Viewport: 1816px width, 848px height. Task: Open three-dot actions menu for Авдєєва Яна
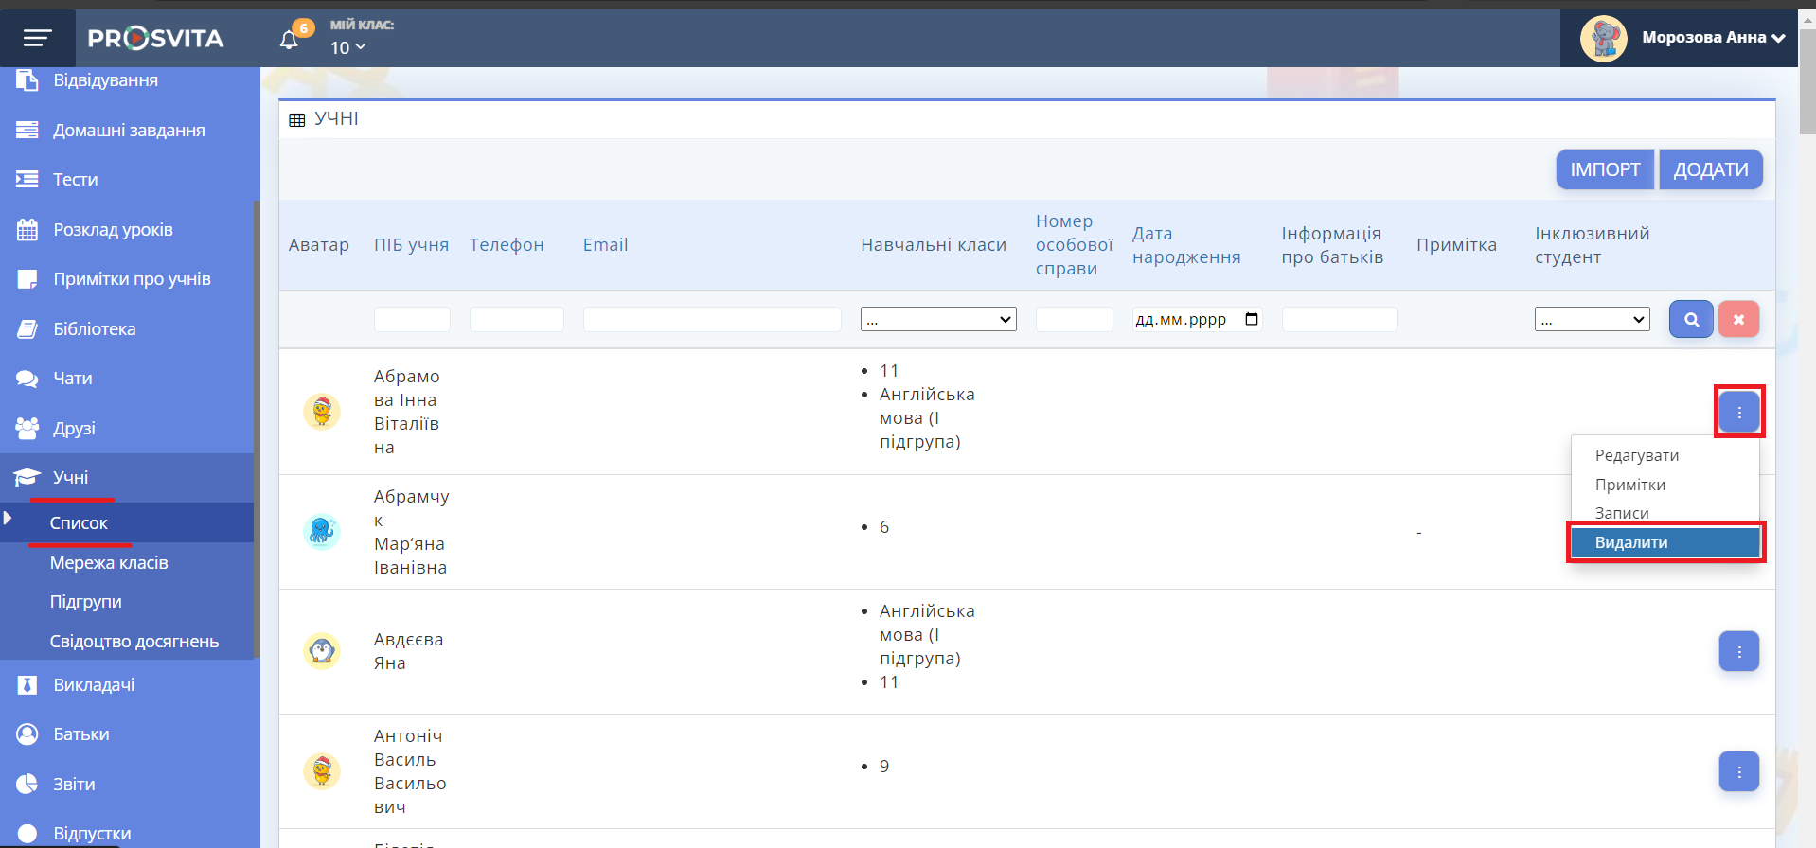pos(1738,651)
